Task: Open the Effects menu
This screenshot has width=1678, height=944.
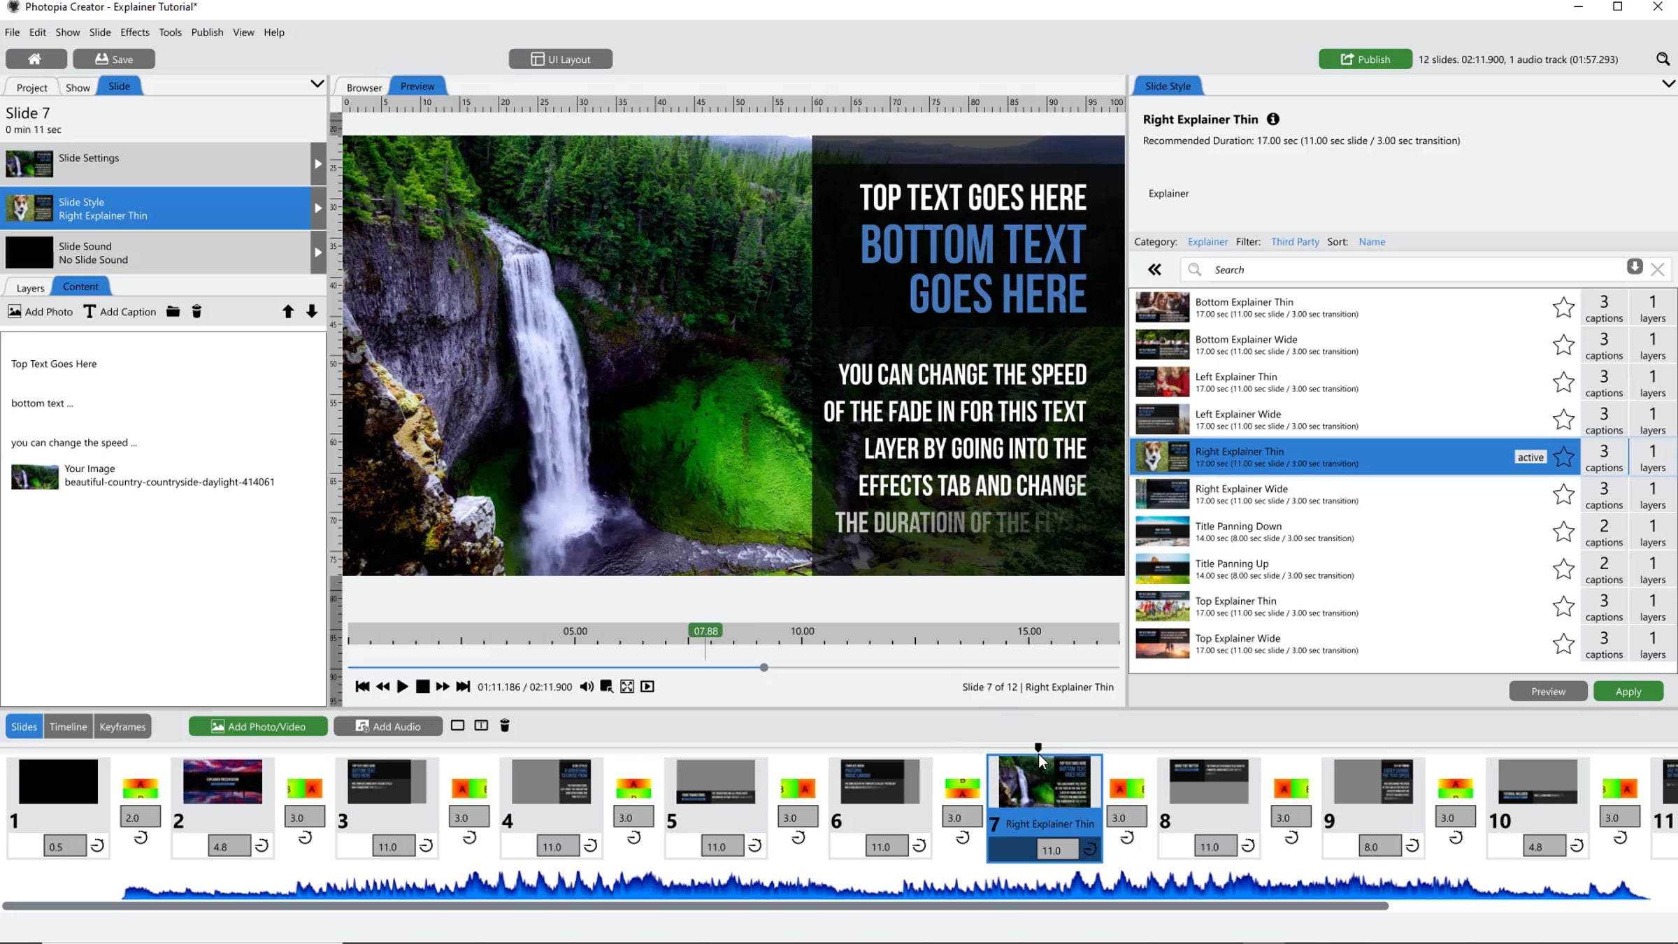Action: click(135, 32)
